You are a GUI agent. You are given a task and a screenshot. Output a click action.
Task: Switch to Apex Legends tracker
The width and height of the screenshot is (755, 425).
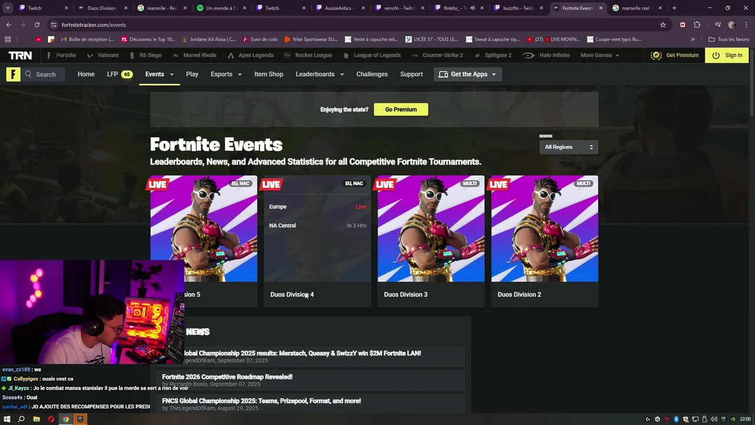click(x=250, y=55)
